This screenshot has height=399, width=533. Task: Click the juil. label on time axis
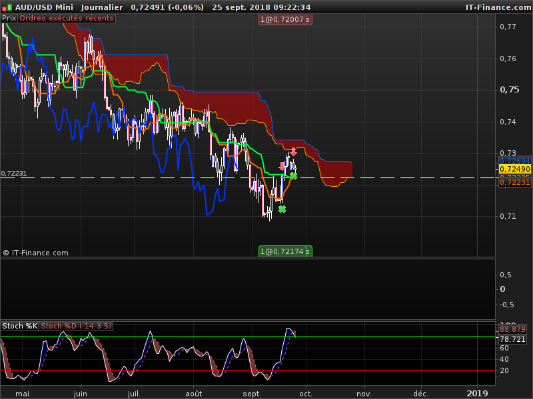click(x=135, y=394)
